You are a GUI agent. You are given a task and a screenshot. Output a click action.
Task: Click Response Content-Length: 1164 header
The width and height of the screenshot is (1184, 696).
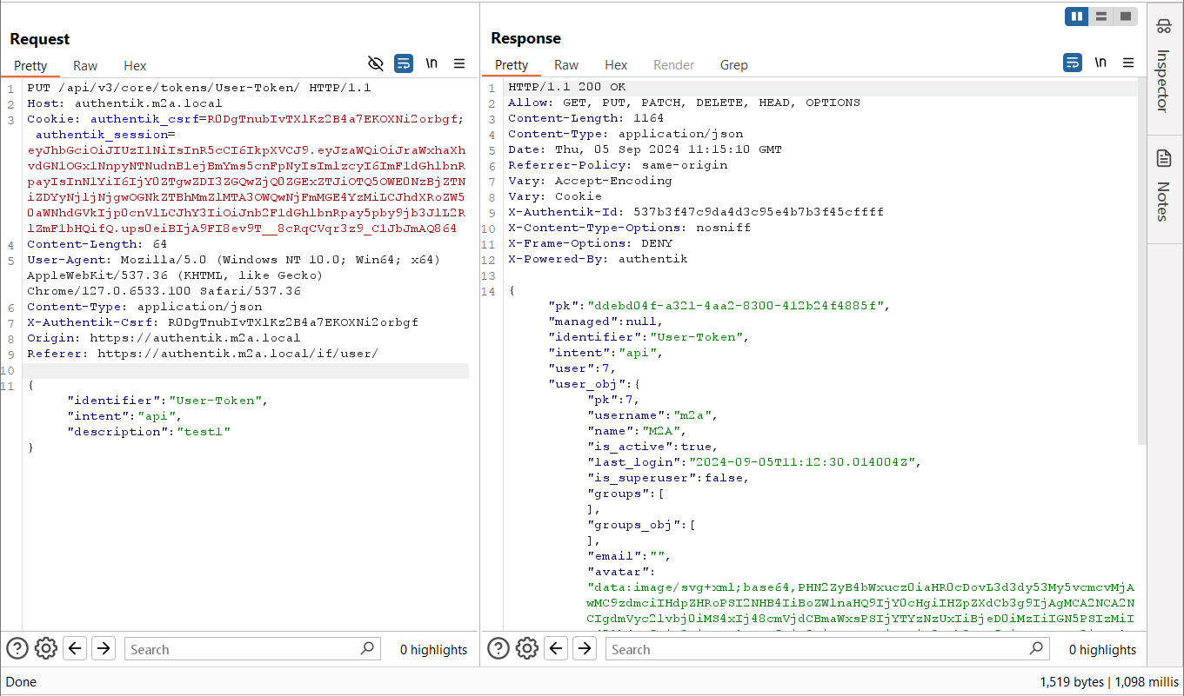coord(585,118)
